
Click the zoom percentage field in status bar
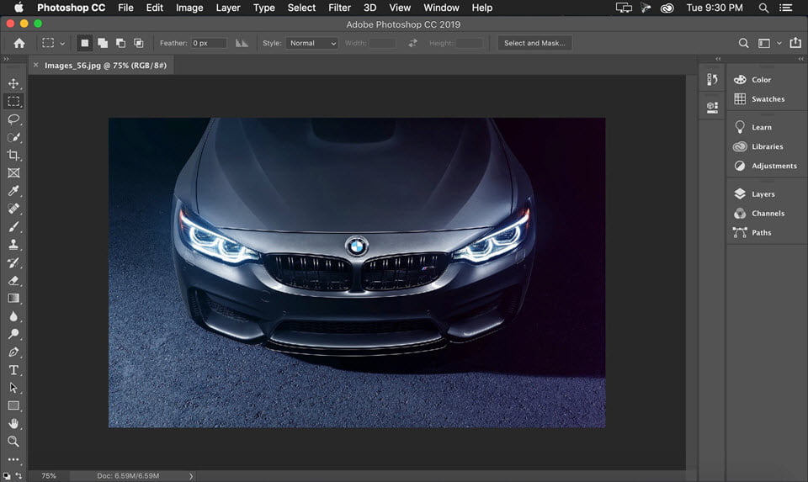coord(49,476)
